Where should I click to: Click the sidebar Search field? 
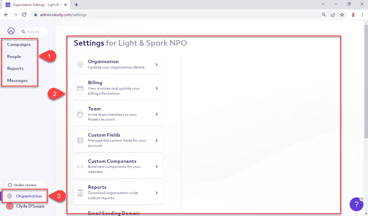click(x=33, y=32)
